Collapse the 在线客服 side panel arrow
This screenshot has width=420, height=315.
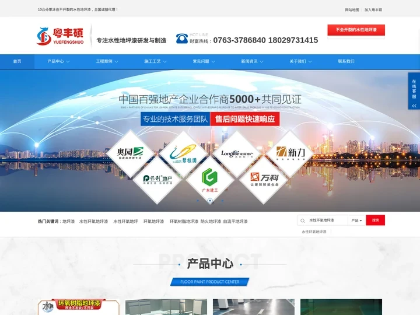[x=414, y=106]
